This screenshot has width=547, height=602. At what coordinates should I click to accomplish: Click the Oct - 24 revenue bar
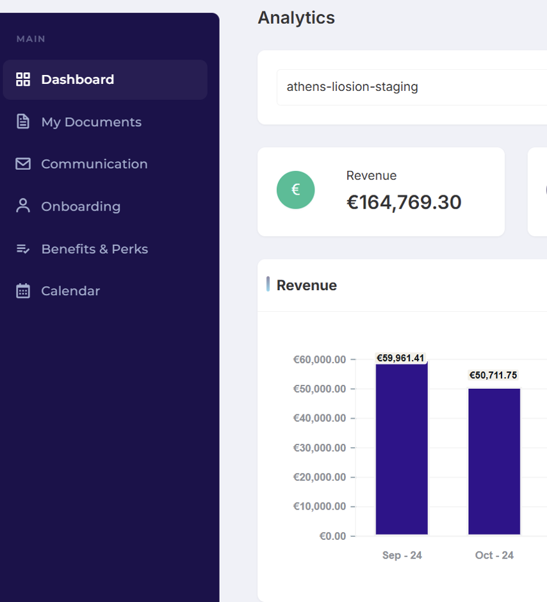click(494, 462)
